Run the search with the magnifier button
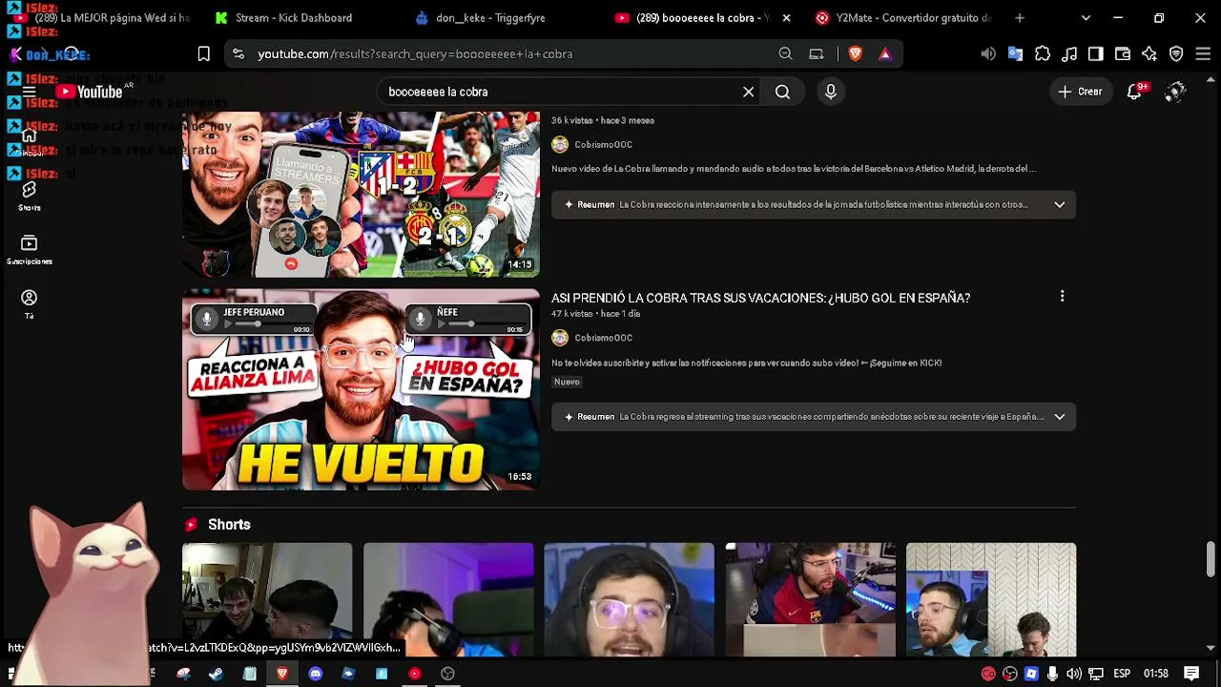The width and height of the screenshot is (1221, 687). (x=782, y=92)
